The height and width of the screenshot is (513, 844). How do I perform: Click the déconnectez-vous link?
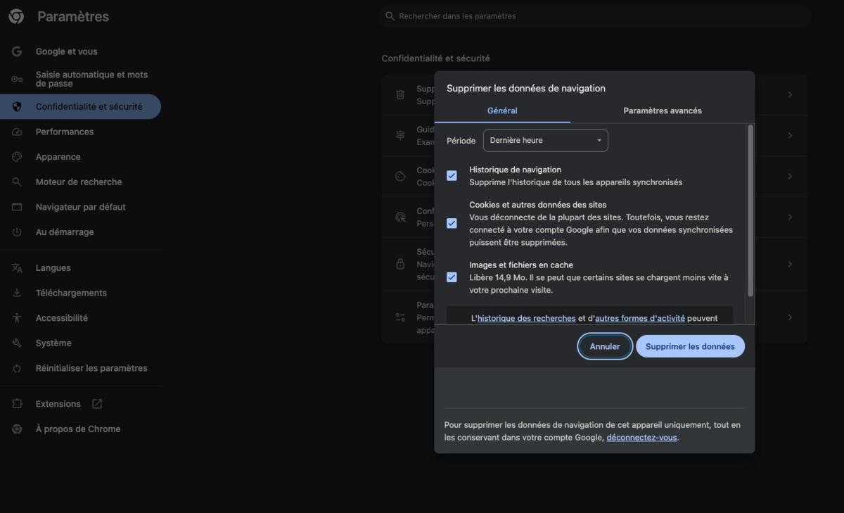tap(641, 437)
